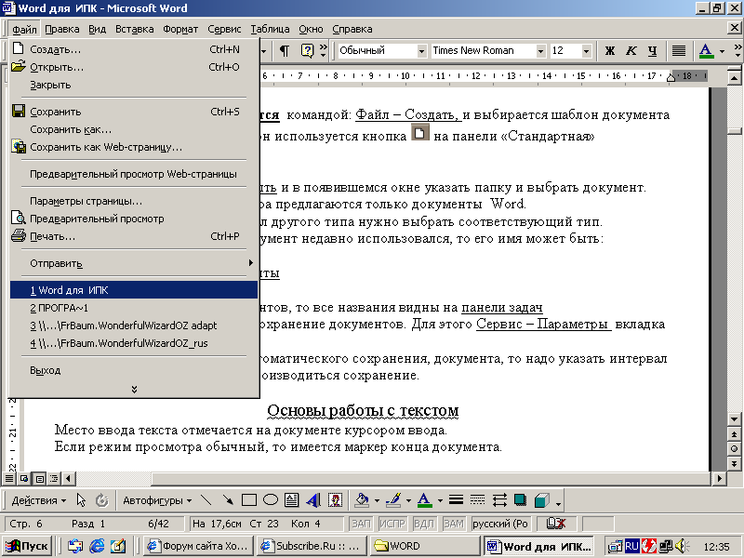Open recent file FrBaum.WonderfulWizardOZ adapt

[x=134, y=325]
